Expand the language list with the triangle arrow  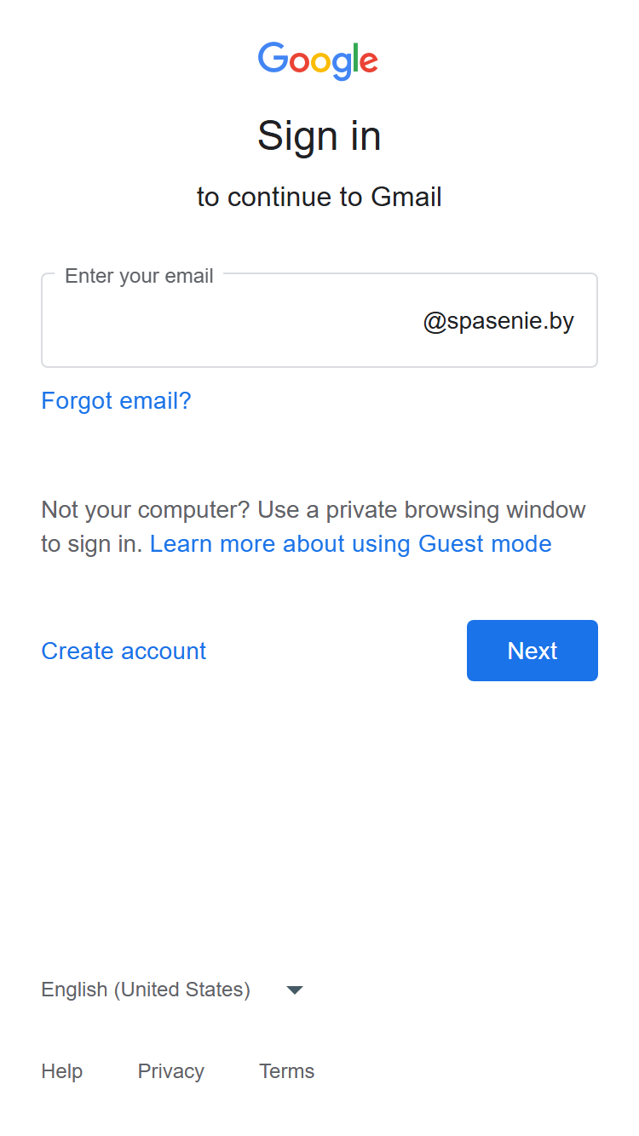295,990
